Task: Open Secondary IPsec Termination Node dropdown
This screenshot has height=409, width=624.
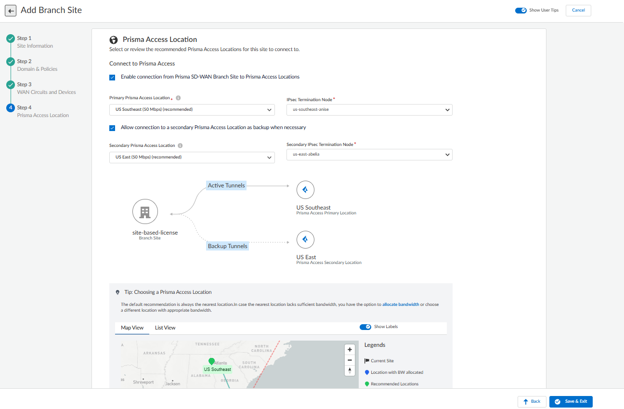Action: tap(369, 155)
